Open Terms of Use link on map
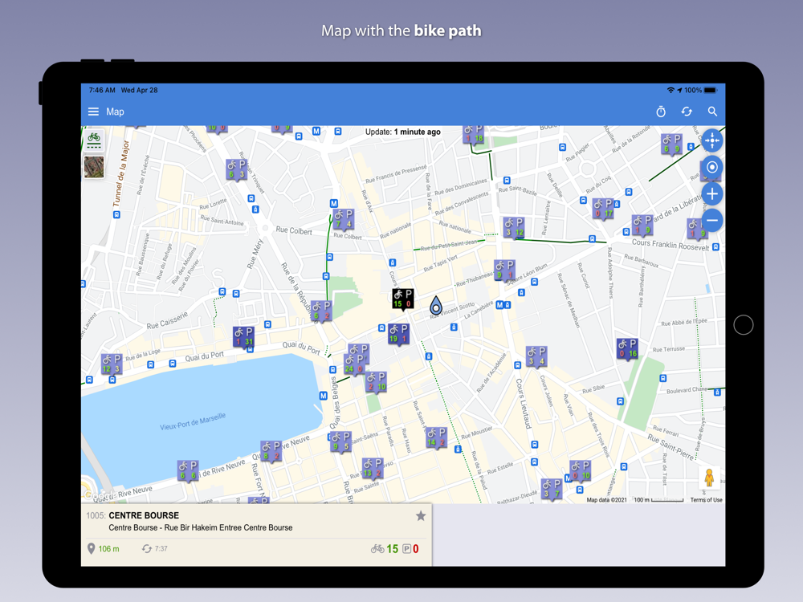 pyautogui.click(x=706, y=500)
